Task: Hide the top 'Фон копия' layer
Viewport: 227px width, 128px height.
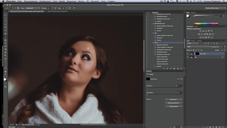Action: tap(188, 53)
